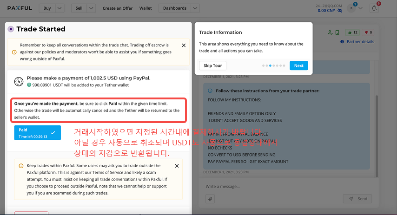
Task: Open Partner details link
Action: point(360,41)
